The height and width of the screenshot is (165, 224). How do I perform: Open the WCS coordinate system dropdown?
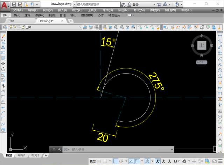(x=202, y=62)
